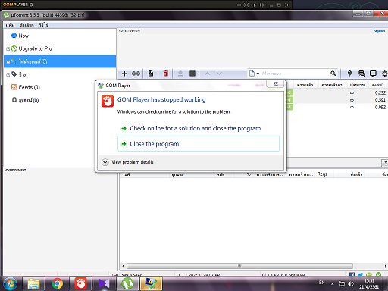Click the EN language indicator
This screenshot has width=388, height=291.
(321, 283)
